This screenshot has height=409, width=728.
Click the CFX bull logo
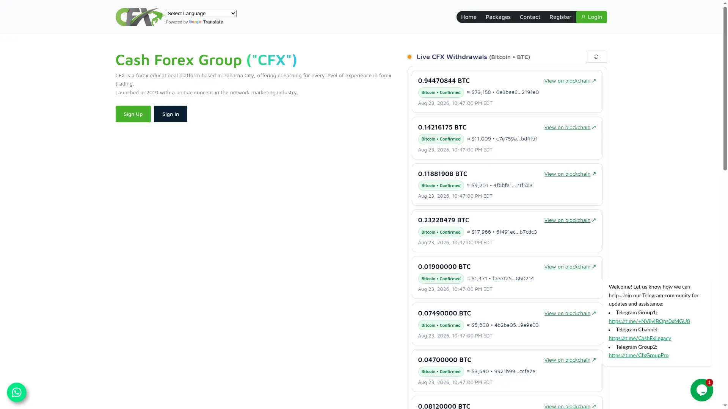[x=140, y=17]
